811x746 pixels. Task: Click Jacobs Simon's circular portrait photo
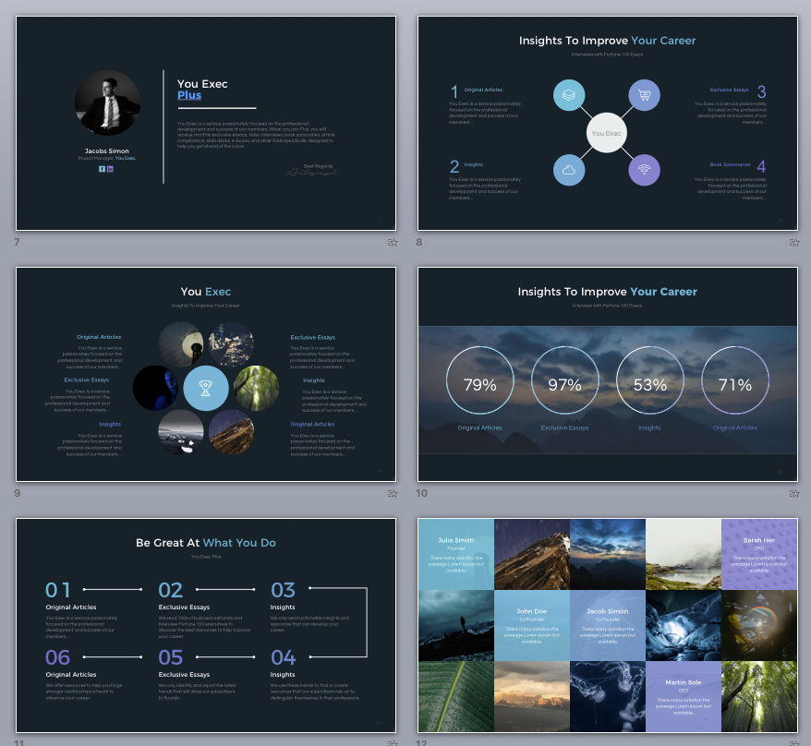pos(107,102)
